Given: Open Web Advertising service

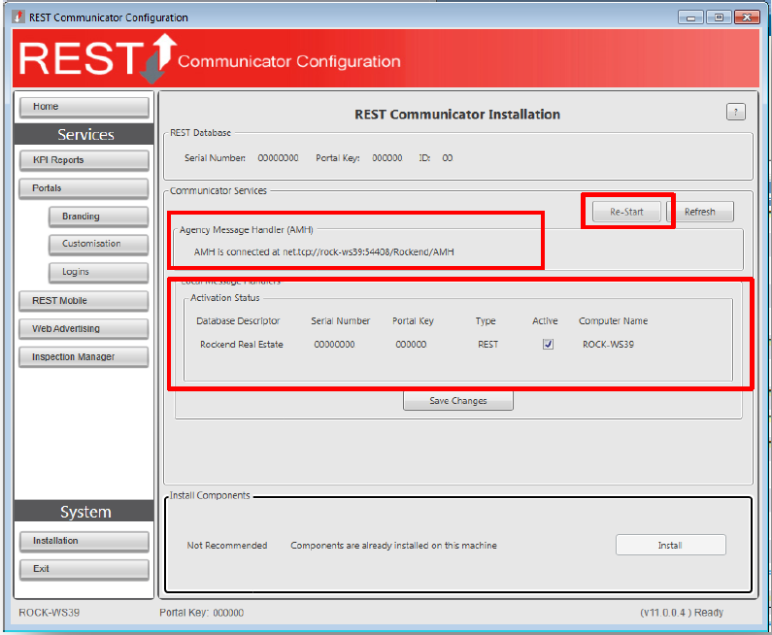Looking at the screenshot, I should 84,329.
